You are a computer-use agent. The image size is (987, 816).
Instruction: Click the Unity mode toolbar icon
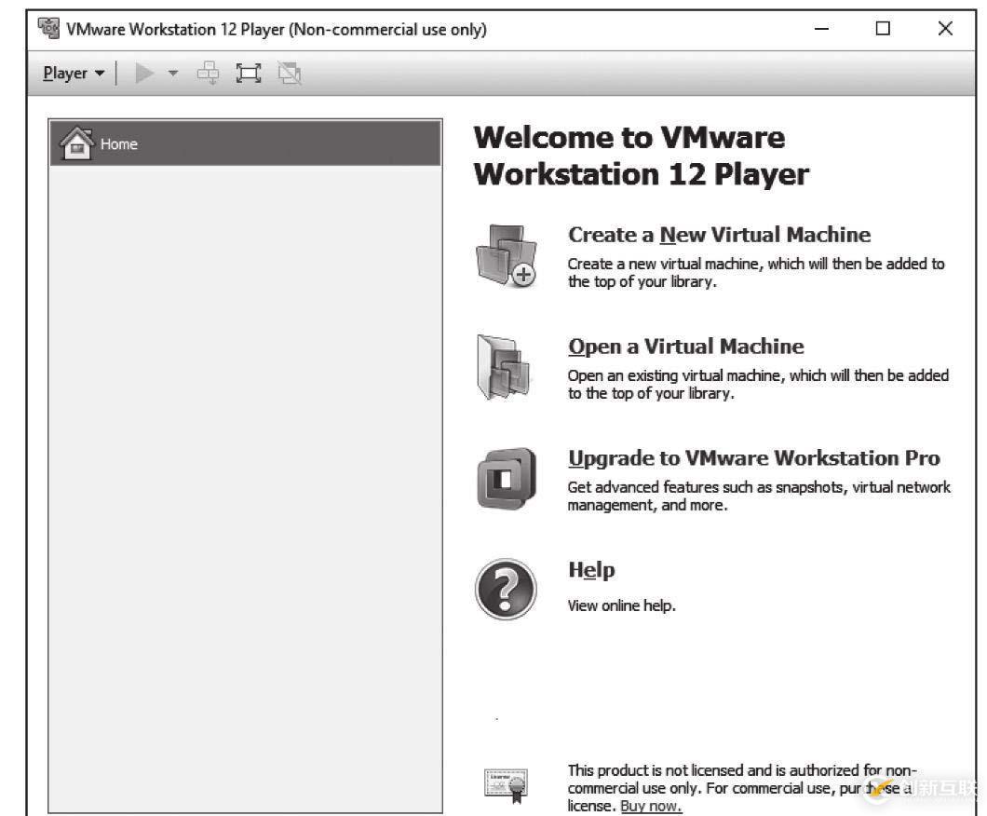click(x=290, y=73)
